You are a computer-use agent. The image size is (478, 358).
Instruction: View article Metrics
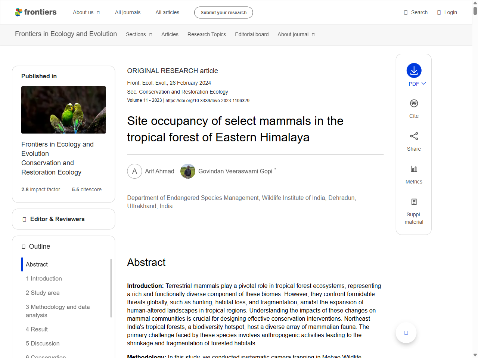[413, 174]
